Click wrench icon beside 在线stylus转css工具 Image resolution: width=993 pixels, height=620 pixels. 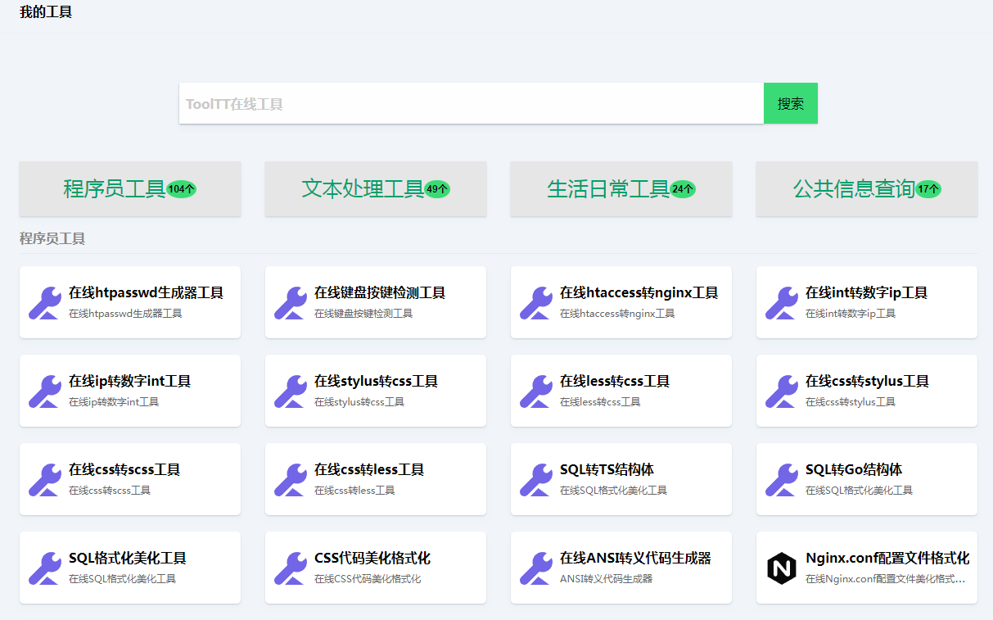(290, 391)
